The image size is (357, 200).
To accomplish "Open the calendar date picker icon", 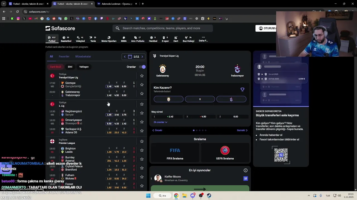I will point(130,57).
